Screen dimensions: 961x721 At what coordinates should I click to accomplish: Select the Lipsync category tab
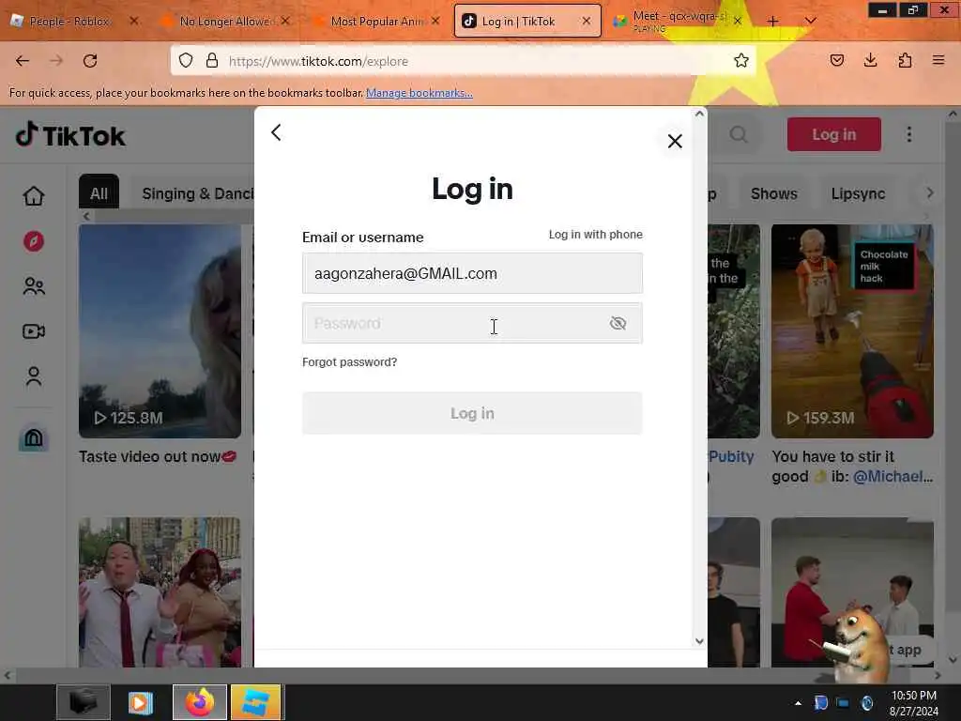pyautogui.click(x=858, y=193)
